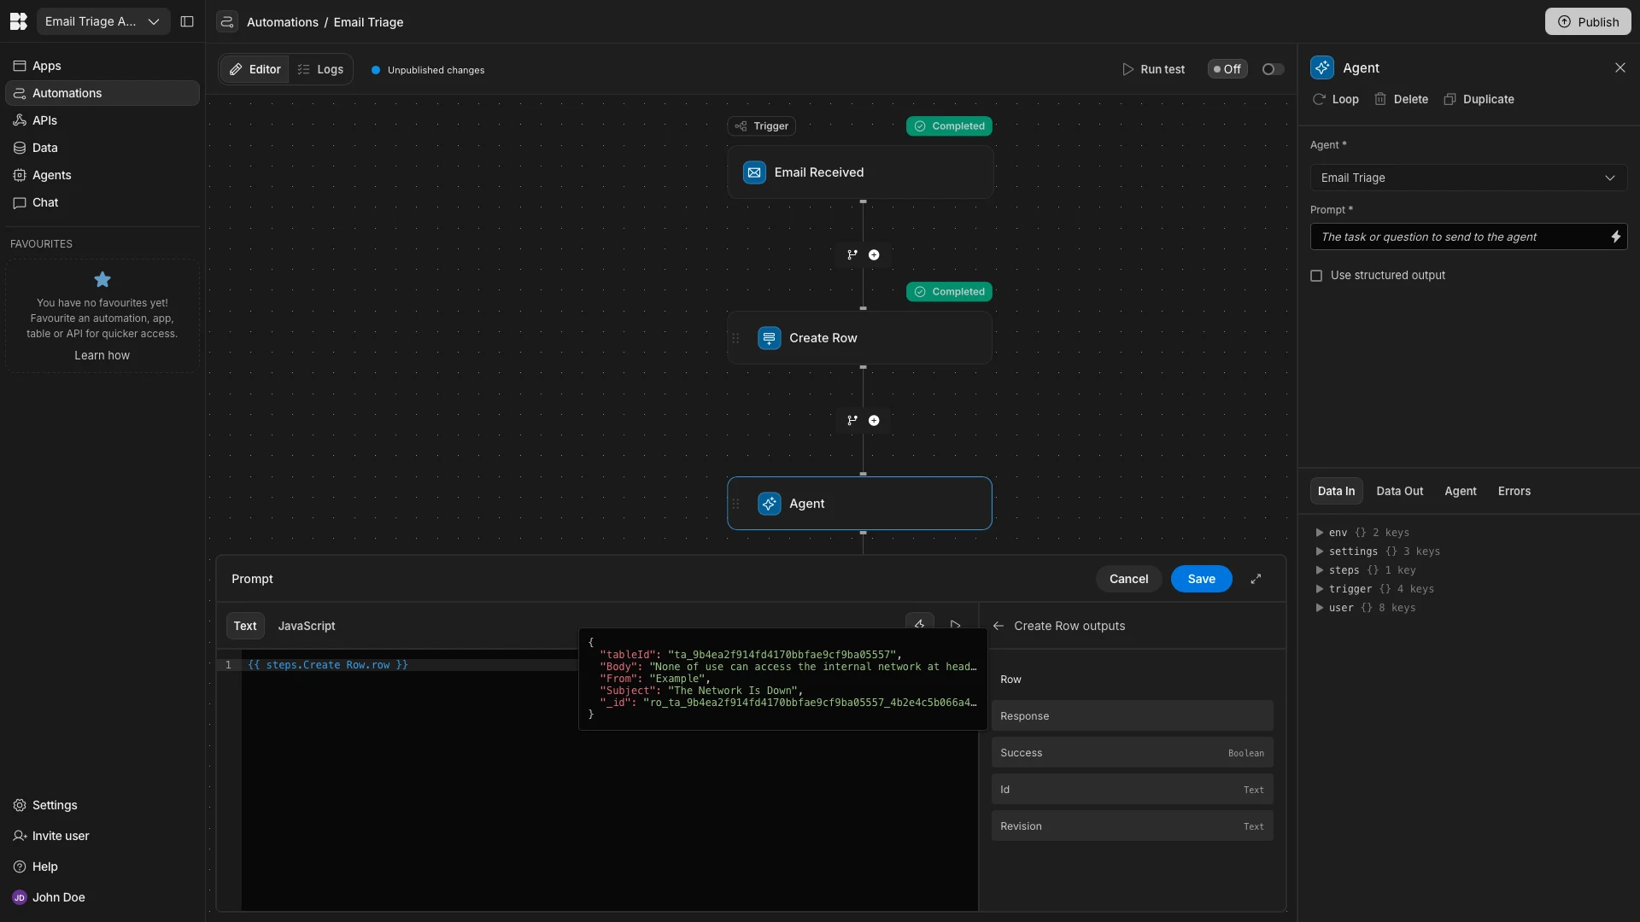Screen dimensions: 1640x922
Task: Click the branch icon below Create Row step
Action: 852,421
